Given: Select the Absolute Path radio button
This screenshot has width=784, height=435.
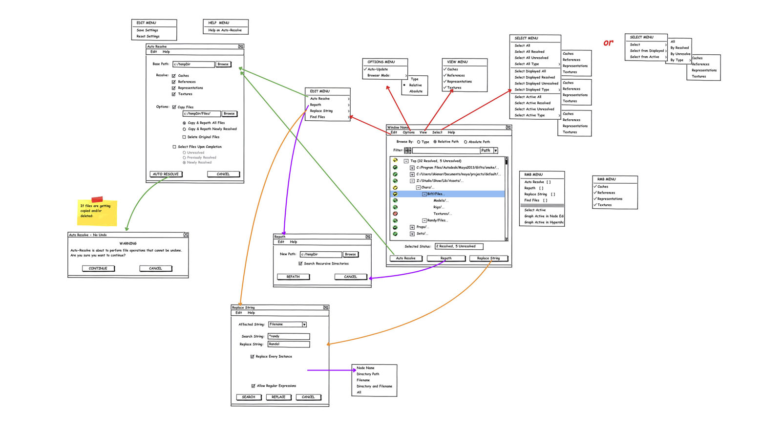Looking at the screenshot, I should pyautogui.click(x=466, y=142).
